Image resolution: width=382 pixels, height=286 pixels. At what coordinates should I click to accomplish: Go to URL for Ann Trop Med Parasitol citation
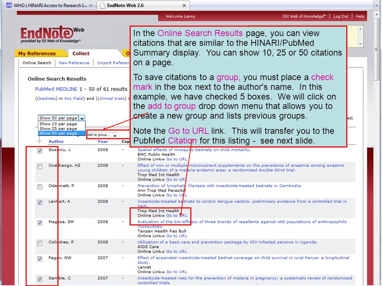point(177,195)
